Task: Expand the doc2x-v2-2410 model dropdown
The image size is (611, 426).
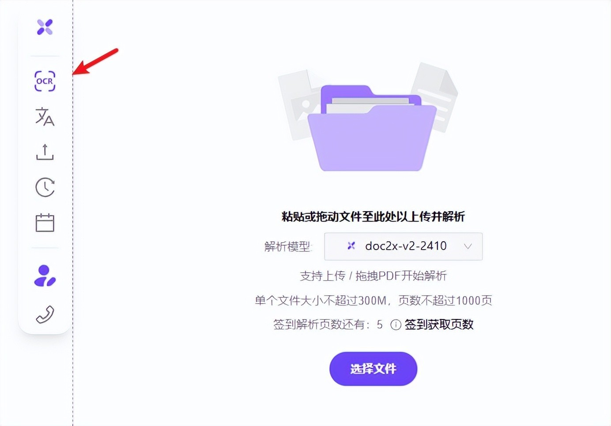Action: click(x=403, y=246)
